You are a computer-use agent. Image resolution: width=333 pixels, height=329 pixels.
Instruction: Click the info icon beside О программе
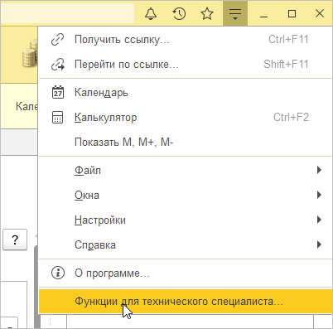coord(58,273)
